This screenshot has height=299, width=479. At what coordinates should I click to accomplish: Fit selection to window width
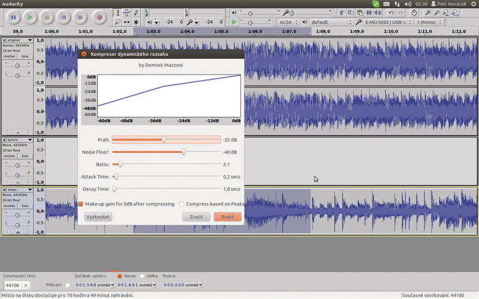point(446,13)
